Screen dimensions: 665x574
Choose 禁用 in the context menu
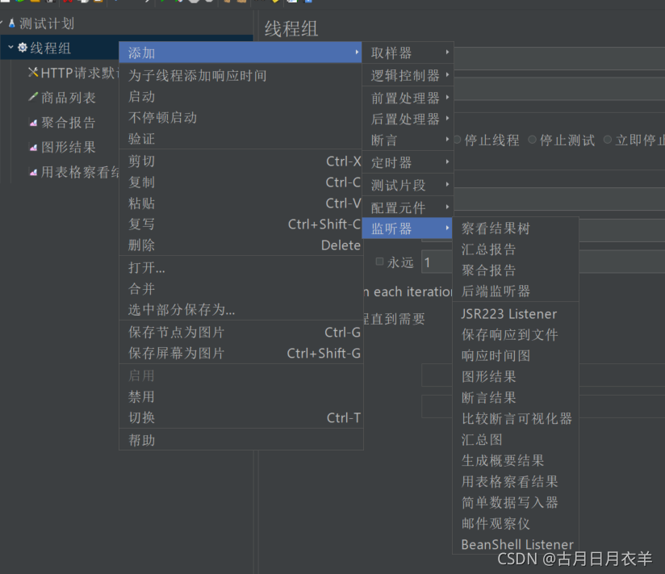[240, 396]
